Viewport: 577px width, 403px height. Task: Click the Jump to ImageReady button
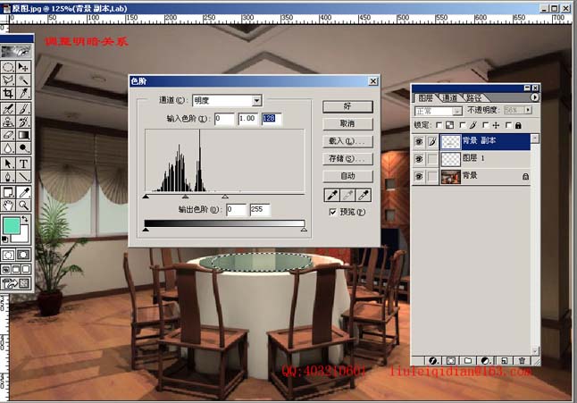coord(16,283)
